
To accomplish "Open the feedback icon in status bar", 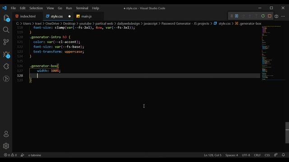I will click(276, 155).
